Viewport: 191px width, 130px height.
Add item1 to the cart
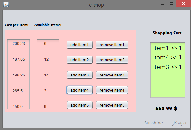79,45
